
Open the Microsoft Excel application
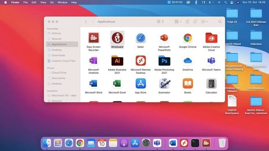click(117, 83)
